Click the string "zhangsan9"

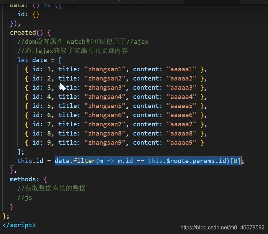(105, 143)
